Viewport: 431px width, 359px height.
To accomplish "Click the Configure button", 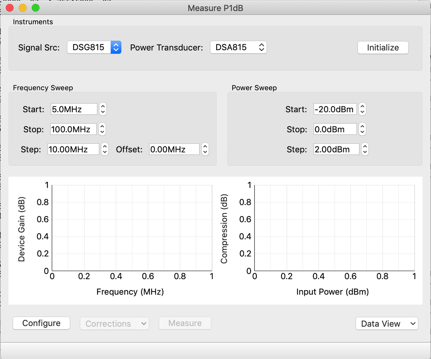I will [41, 323].
